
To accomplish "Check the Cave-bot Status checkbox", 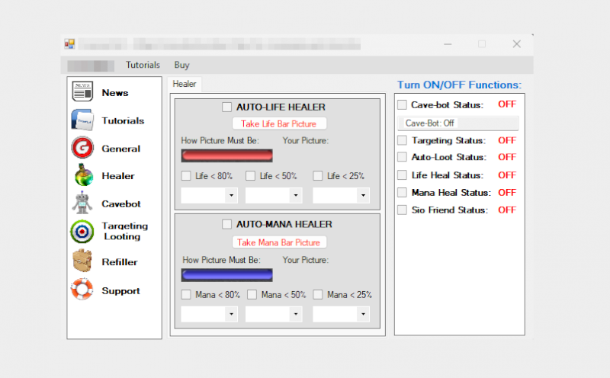I will (402, 104).
